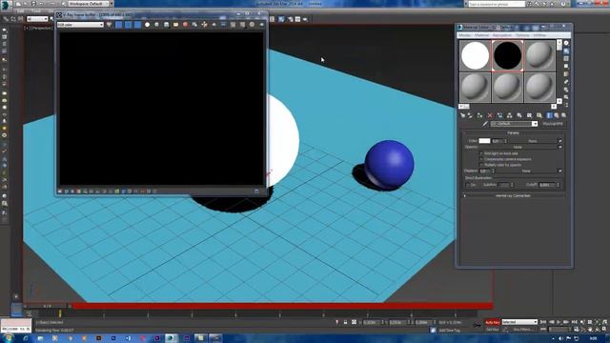
Task: Open Workspace Default dropdown
Action: pyautogui.click(x=91, y=4)
